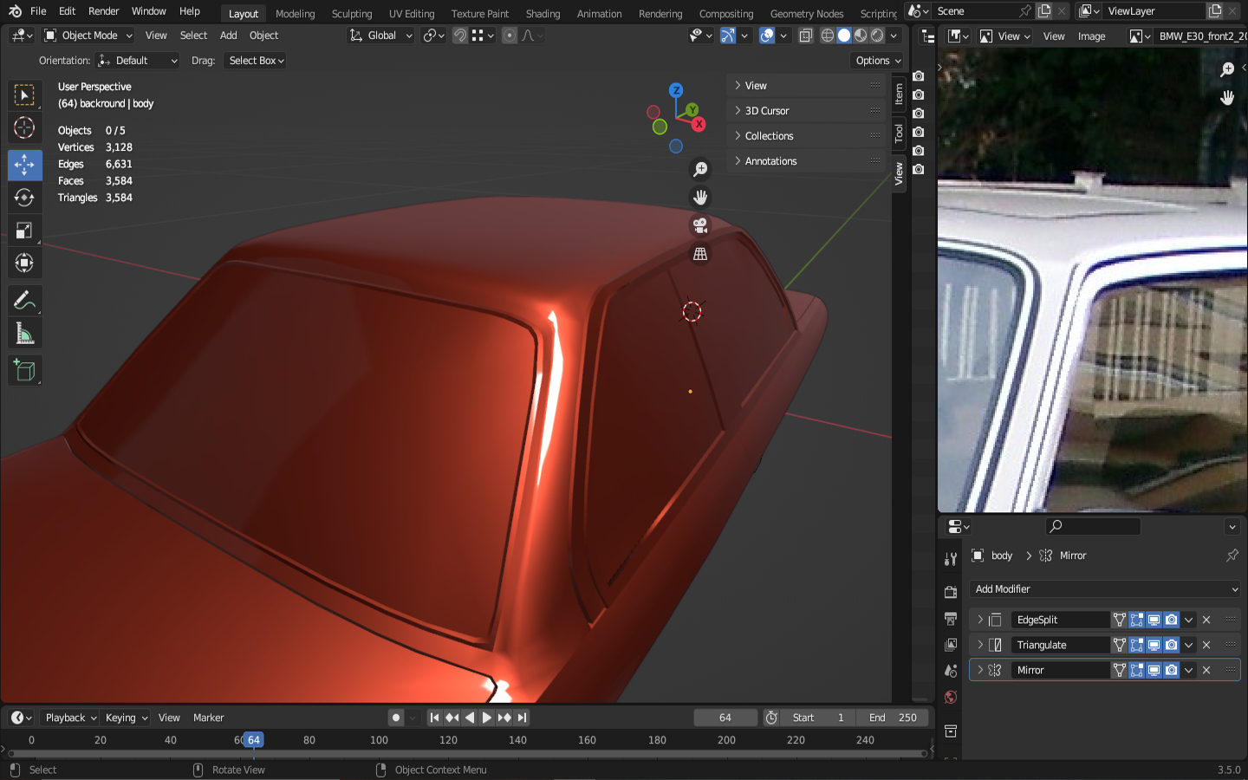Open the Tool properties tab

[x=951, y=559]
